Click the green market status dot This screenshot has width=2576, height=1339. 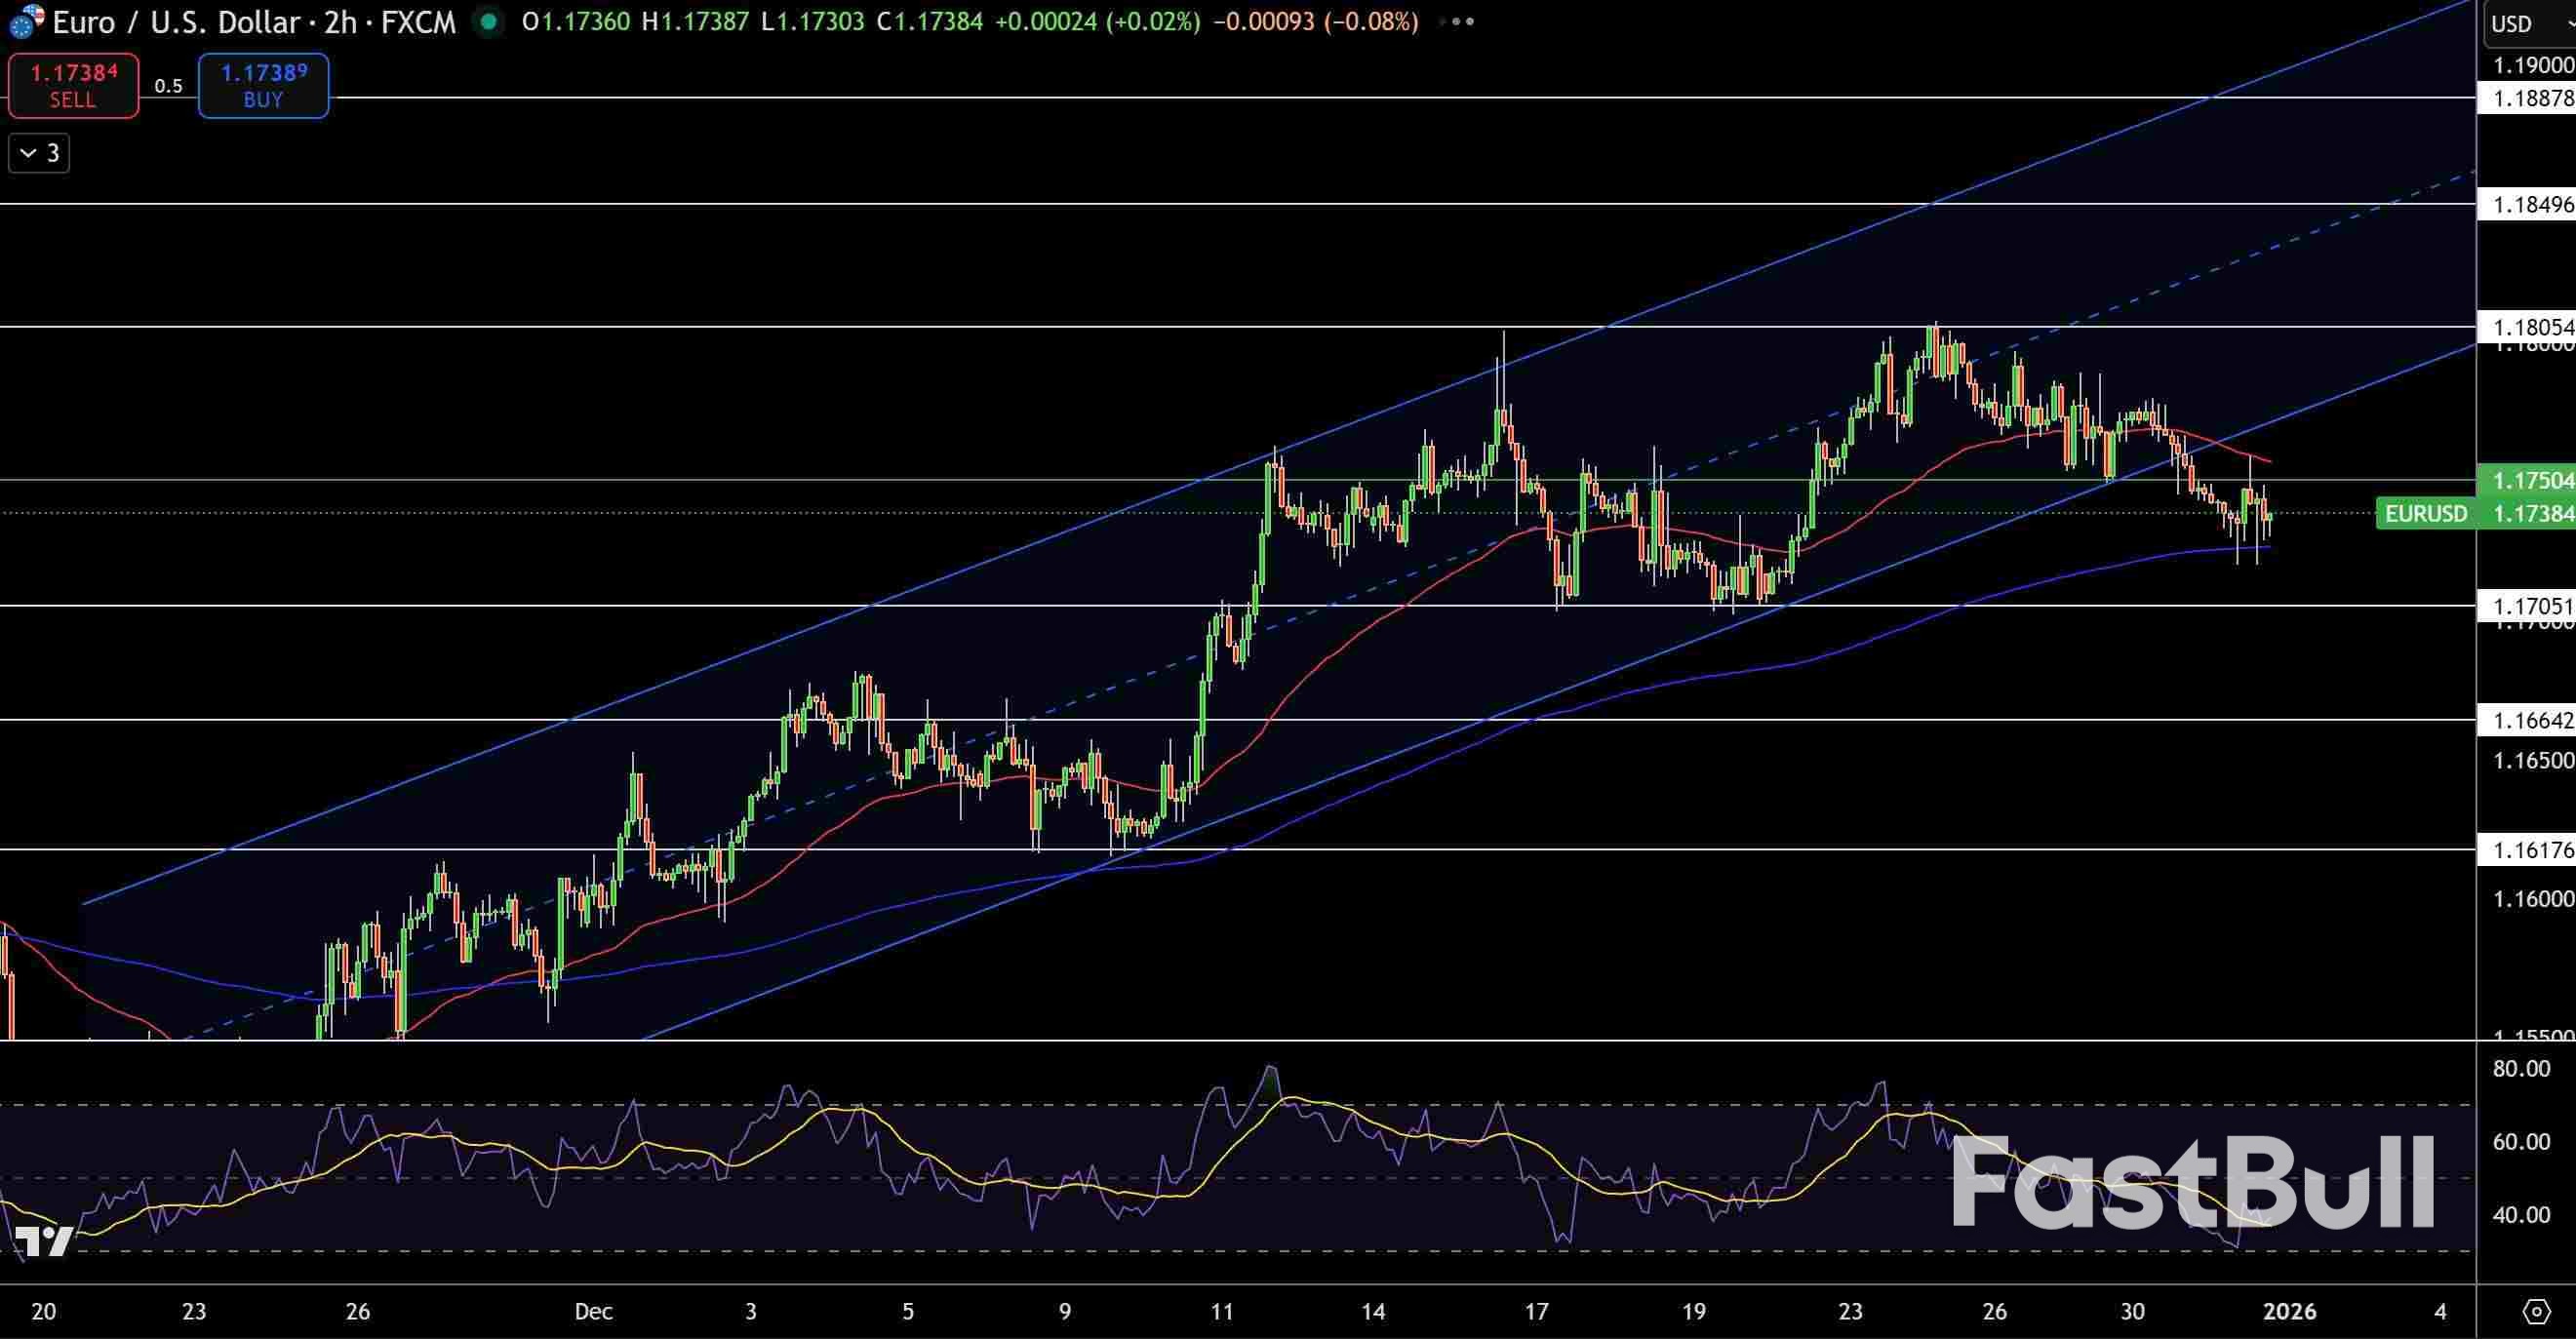pos(488,21)
